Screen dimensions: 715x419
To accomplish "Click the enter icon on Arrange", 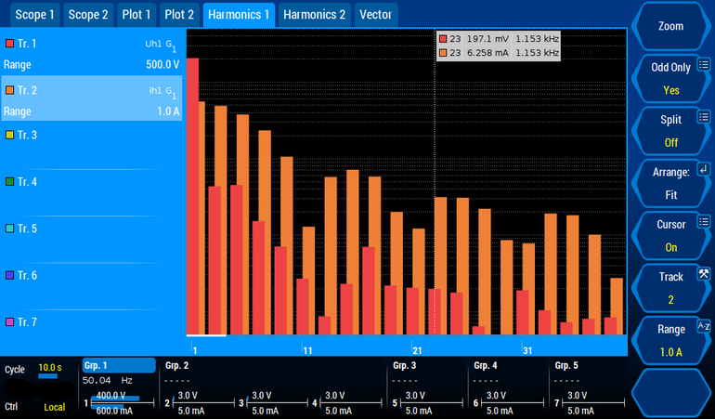I will (x=704, y=169).
